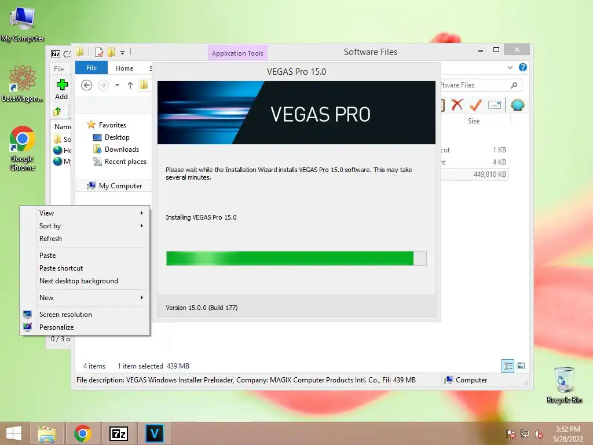Click the green installation progress bar
The image size is (593, 445).
pyautogui.click(x=296, y=258)
